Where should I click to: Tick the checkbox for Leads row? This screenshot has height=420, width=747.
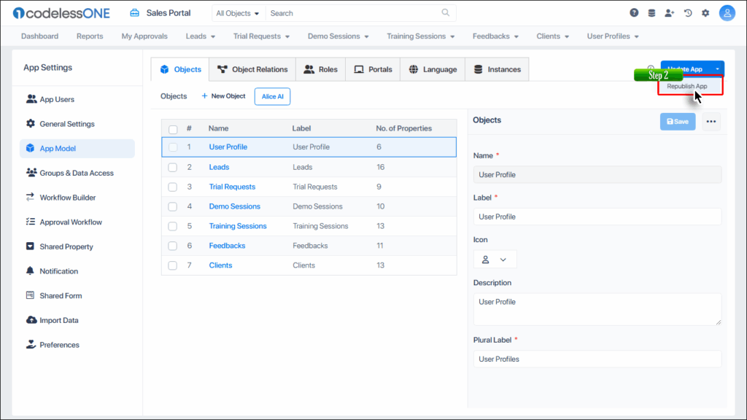point(173,167)
